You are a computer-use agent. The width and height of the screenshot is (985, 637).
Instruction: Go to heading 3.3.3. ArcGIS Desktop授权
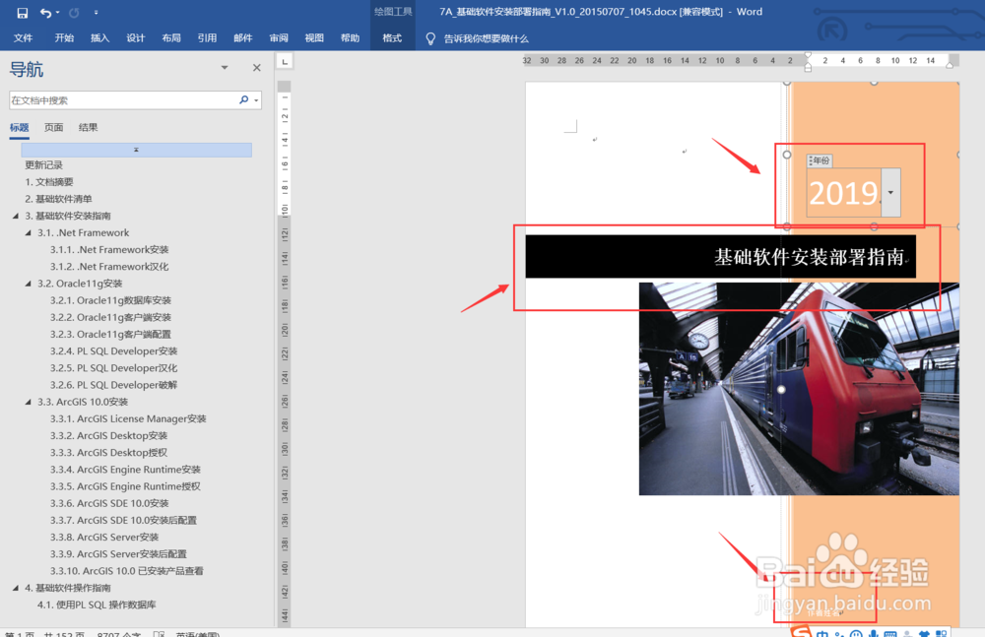108,453
